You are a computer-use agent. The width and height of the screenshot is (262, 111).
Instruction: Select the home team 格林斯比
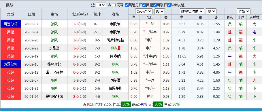[54, 64]
